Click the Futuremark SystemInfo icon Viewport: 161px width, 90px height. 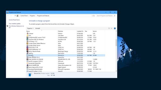(x=27, y=63)
